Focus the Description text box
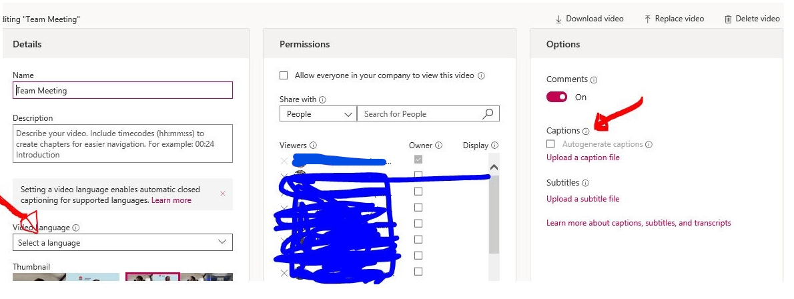 123,144
